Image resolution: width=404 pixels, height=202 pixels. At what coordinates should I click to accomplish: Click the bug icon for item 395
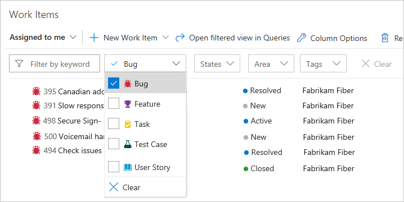click(x=37, y=91)
